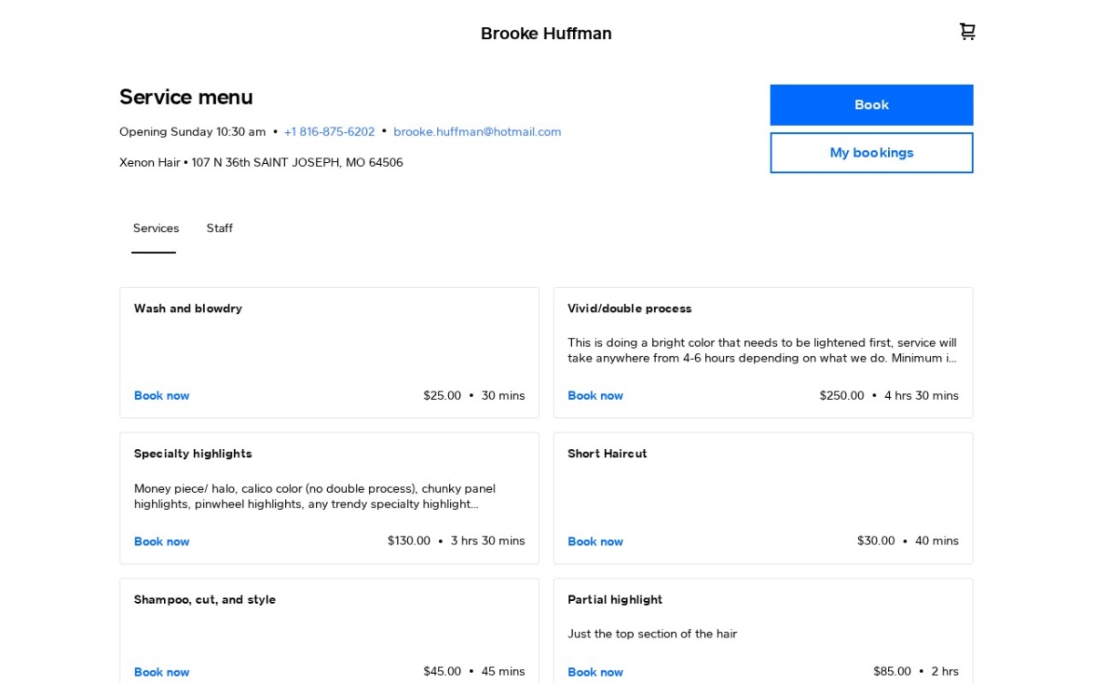1093x683 pixels.
Task: Book now for Specialty highlights
Action: click(x=161, y=542)
